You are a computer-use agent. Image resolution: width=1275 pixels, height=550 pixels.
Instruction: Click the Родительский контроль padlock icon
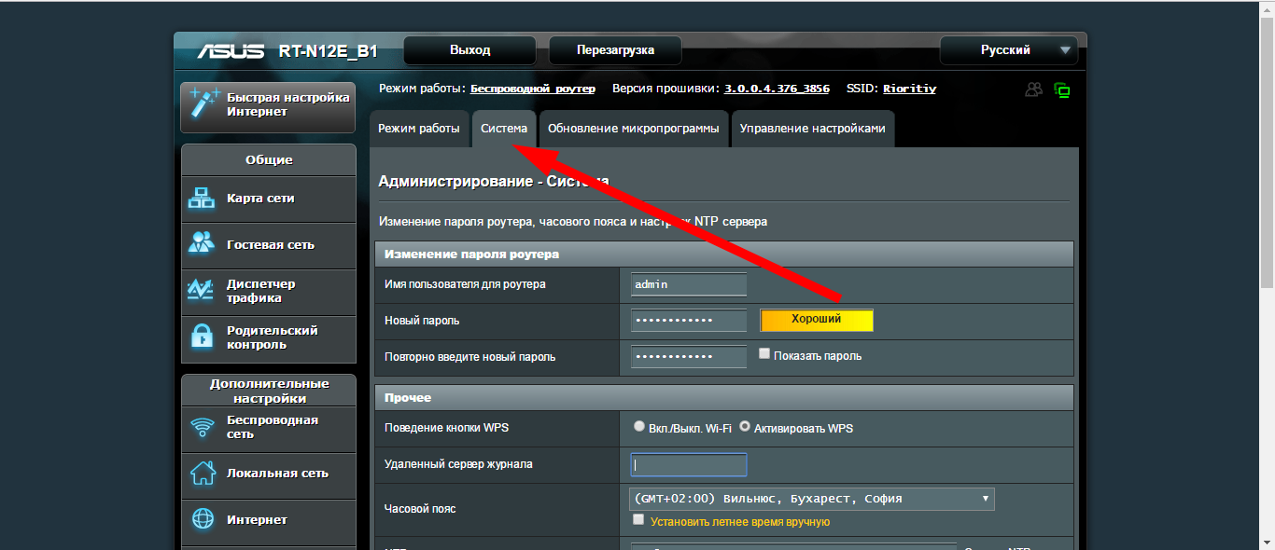[x=202, y=337]
